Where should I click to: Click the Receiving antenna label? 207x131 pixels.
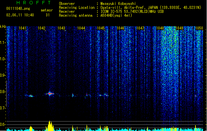pos(76,15)
